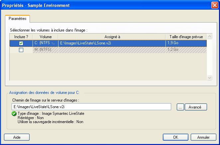The width and height of the screenshot is (220, 145).
Task: Uncheck the include checkbox for C: volume
Action: point(21,43)
